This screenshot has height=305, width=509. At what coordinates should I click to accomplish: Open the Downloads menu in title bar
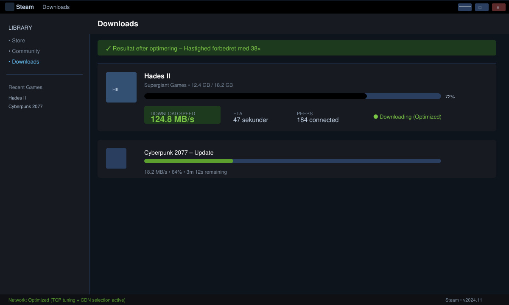(x=56, y=7)
